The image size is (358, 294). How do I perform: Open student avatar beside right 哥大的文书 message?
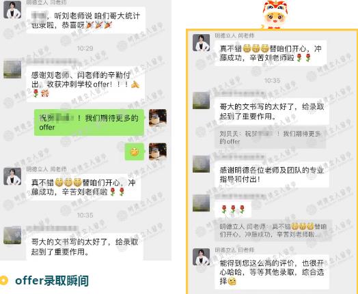(201, 100)
